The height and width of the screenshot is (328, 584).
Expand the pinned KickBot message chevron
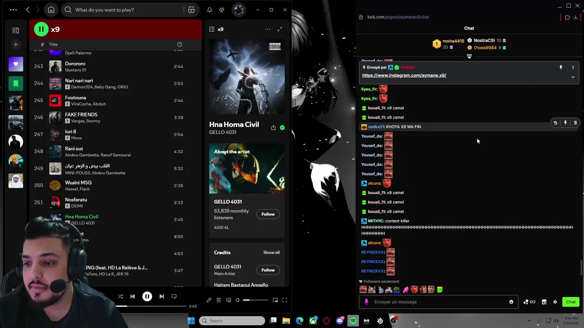click(x=573, y=77)
